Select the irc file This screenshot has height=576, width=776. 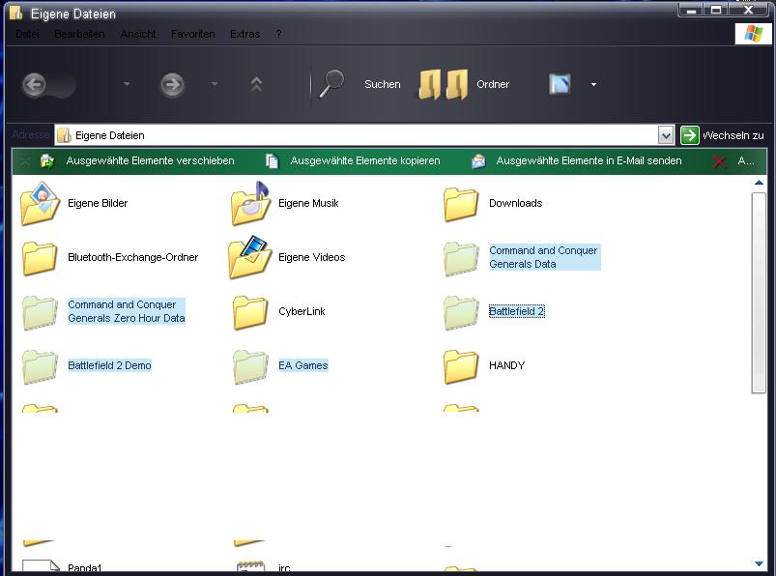click(284, 568)
